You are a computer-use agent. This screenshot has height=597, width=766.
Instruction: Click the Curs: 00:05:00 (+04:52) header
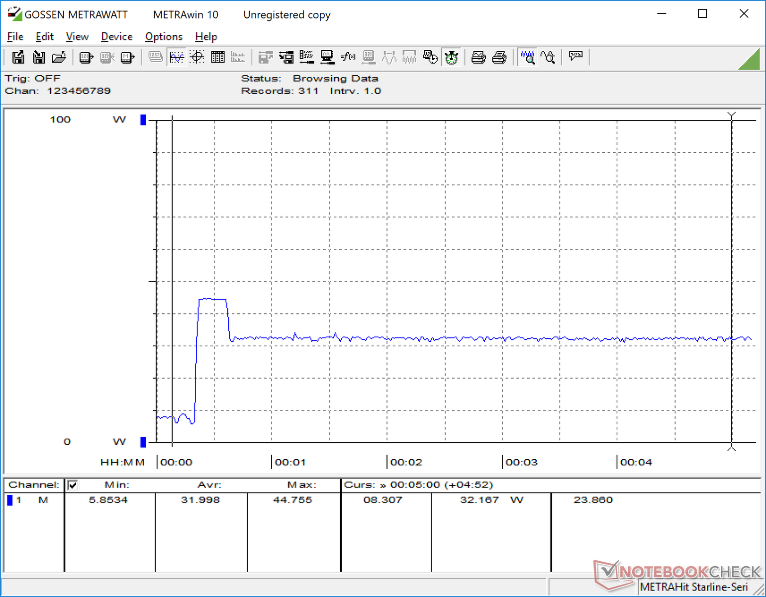coord(418,485)
